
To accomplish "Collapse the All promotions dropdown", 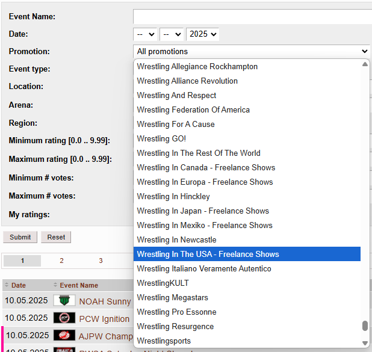I will 251,52.
